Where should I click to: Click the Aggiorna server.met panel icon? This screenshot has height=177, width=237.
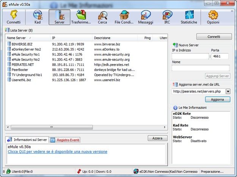click(x=175, y=85)
